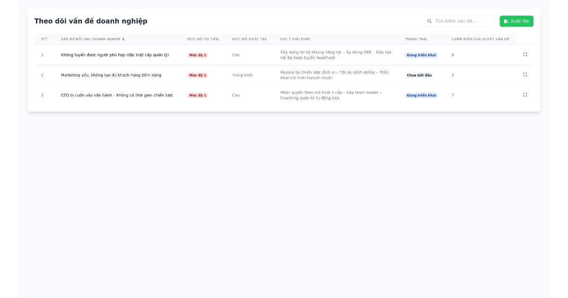
Task: Select the Mức độ 1 badge on row 1
Action: [x=197, y=55]
